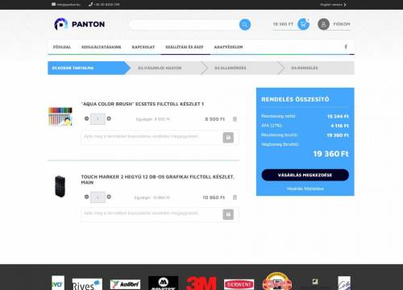Click the Derwent brand logo
This screenshot has width=403, height=290.
point(239,284)
